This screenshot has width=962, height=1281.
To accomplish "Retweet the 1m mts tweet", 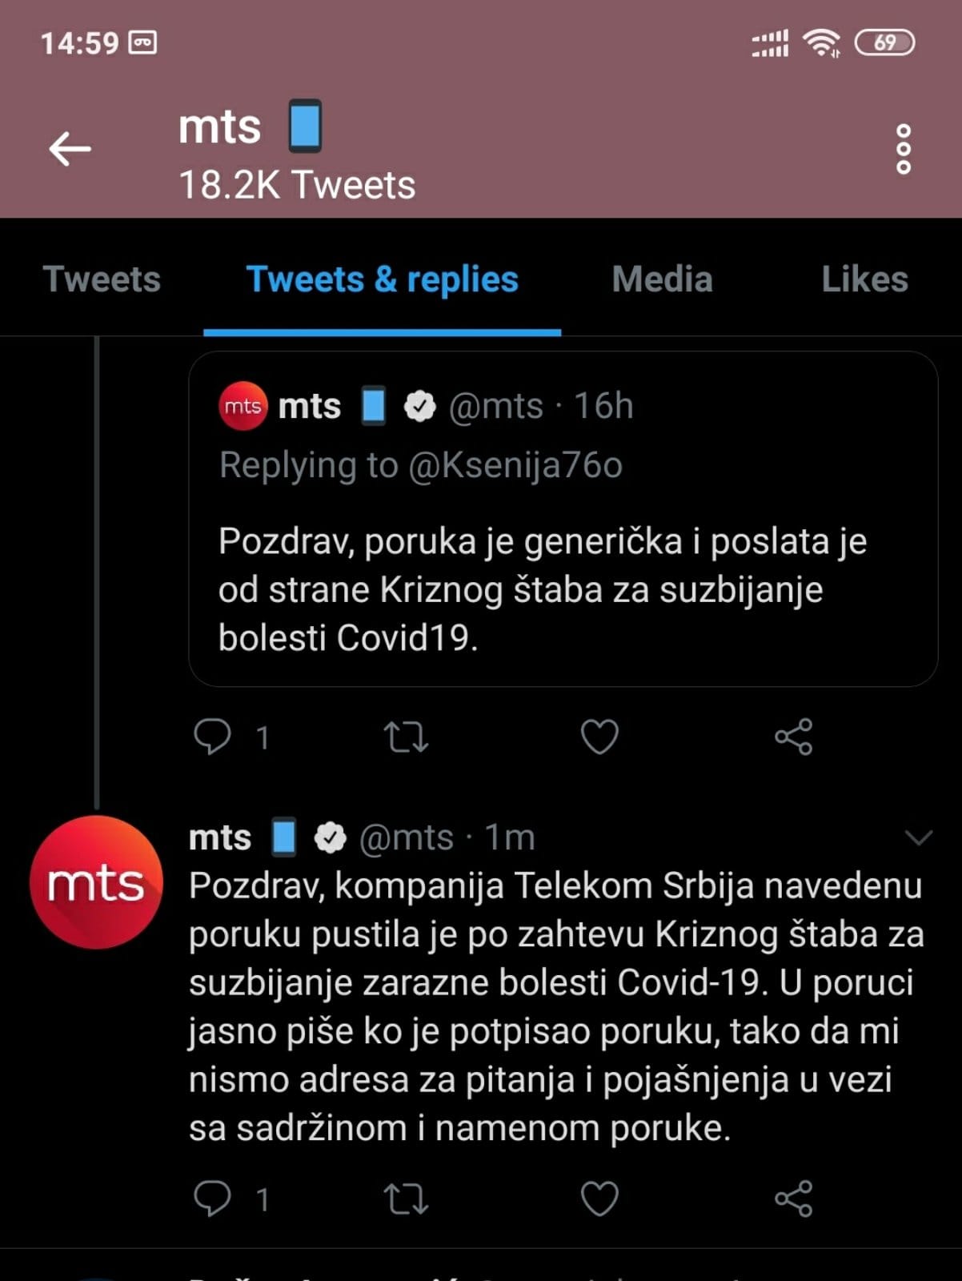I will (407, 1199).
